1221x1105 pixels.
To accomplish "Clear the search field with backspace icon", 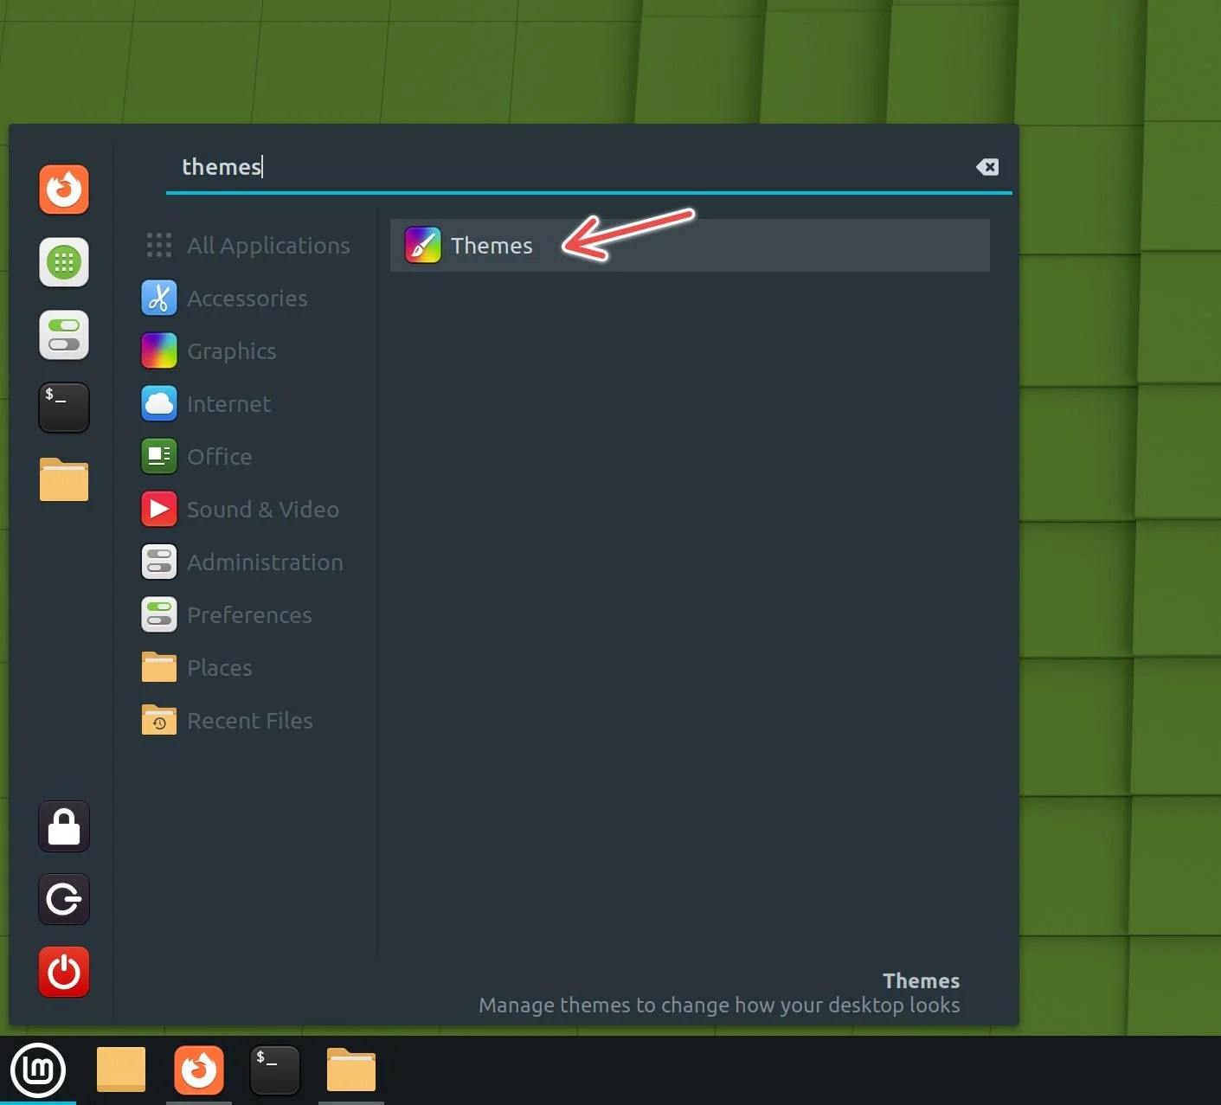I will (x=987, y=167).
